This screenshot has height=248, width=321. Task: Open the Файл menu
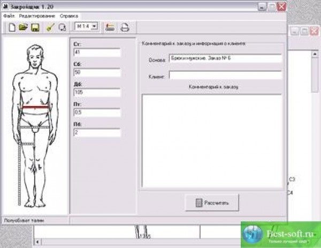pyautogui.click(x=9, y=16)
